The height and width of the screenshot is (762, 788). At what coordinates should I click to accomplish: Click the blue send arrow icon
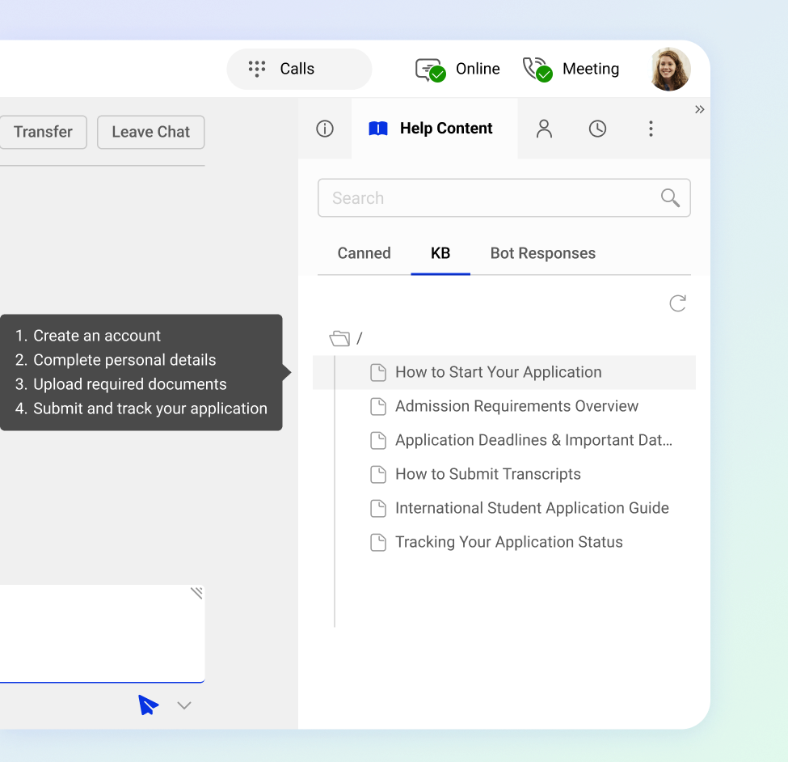[148, 705]
